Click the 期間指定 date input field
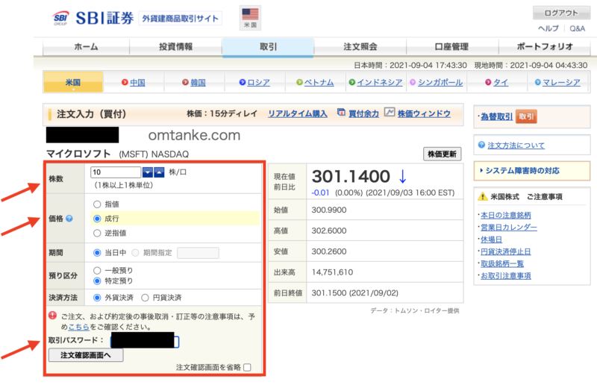597x385 pixels. coord(198,253)
